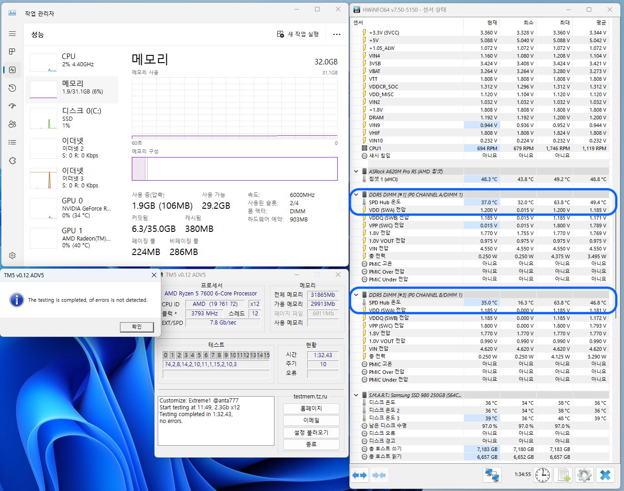Viewport: 624px width, 491px height.
Task: Click the 평균 column header in HWiNFO
Action: [591, 22]
